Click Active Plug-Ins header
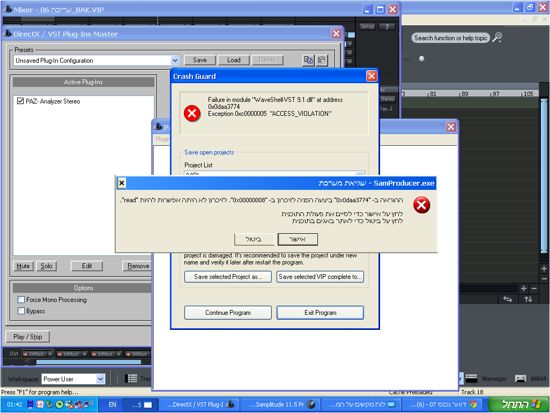550x413 pixels. [84, 82]
